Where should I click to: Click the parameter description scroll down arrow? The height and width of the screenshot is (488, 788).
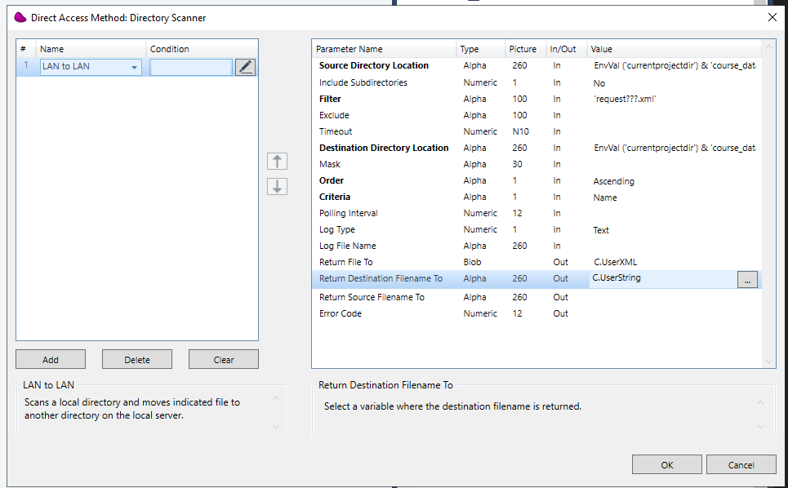[761, 427]
